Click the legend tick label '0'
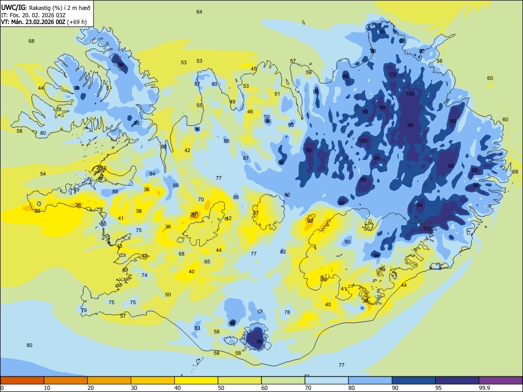The height and width of the screenshot is (392, 523). click(x=2, y=388)
